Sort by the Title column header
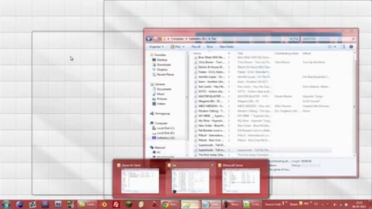The height and width of the screenshot is (209, 372). point(240,53)
